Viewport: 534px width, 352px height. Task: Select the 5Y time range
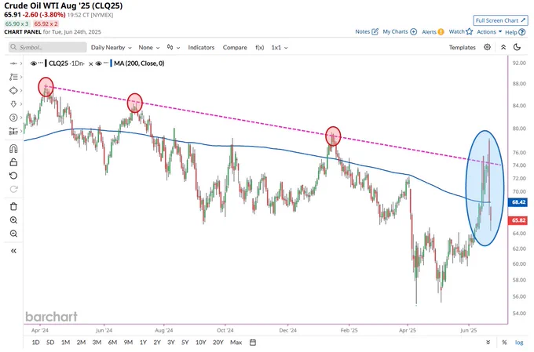tap(185, 342)
